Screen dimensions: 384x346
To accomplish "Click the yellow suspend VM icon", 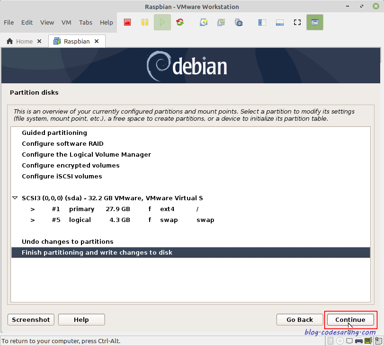I will coord(145,22).
